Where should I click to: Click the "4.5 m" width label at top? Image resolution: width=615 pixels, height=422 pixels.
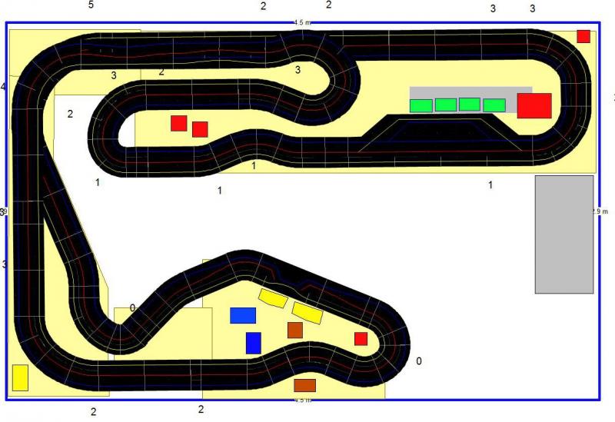(x=303, y=23)
